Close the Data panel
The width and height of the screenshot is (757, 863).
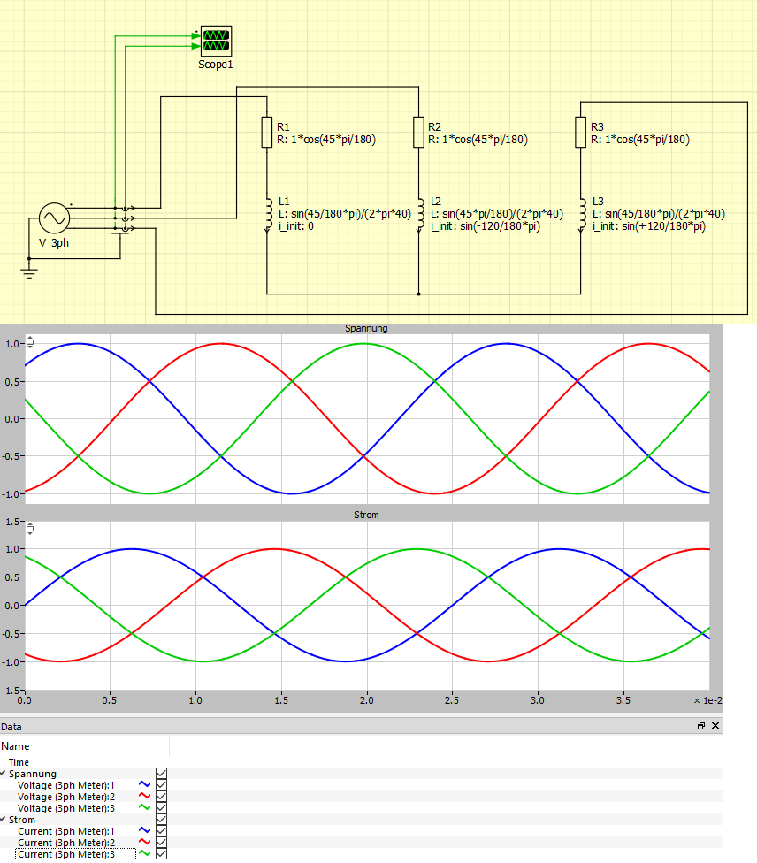(715, 725)
